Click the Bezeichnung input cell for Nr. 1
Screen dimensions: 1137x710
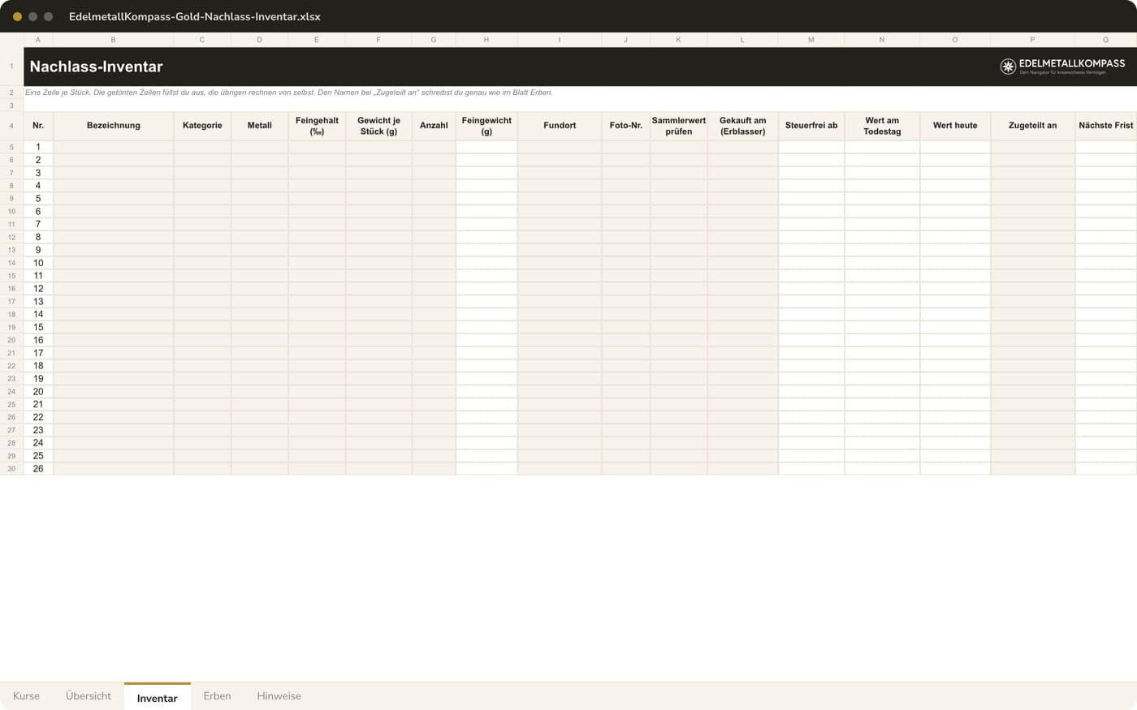pos(114,147)
